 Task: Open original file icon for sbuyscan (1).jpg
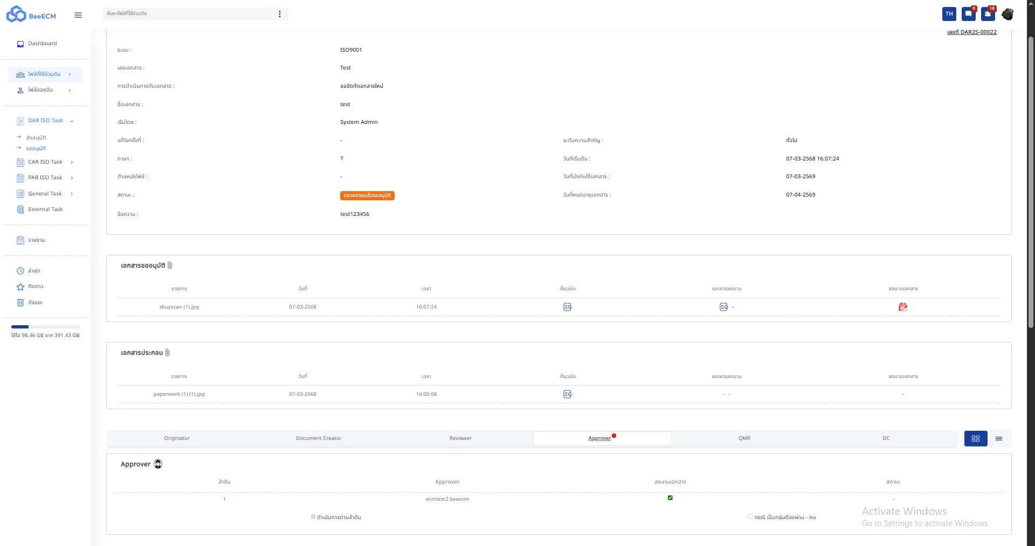click(567, 307)
